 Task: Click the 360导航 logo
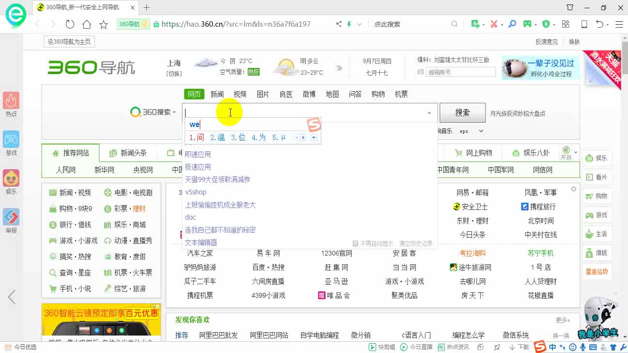coord(91,67)
